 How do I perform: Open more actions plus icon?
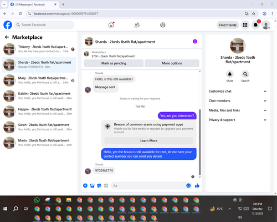pos(85,185)
